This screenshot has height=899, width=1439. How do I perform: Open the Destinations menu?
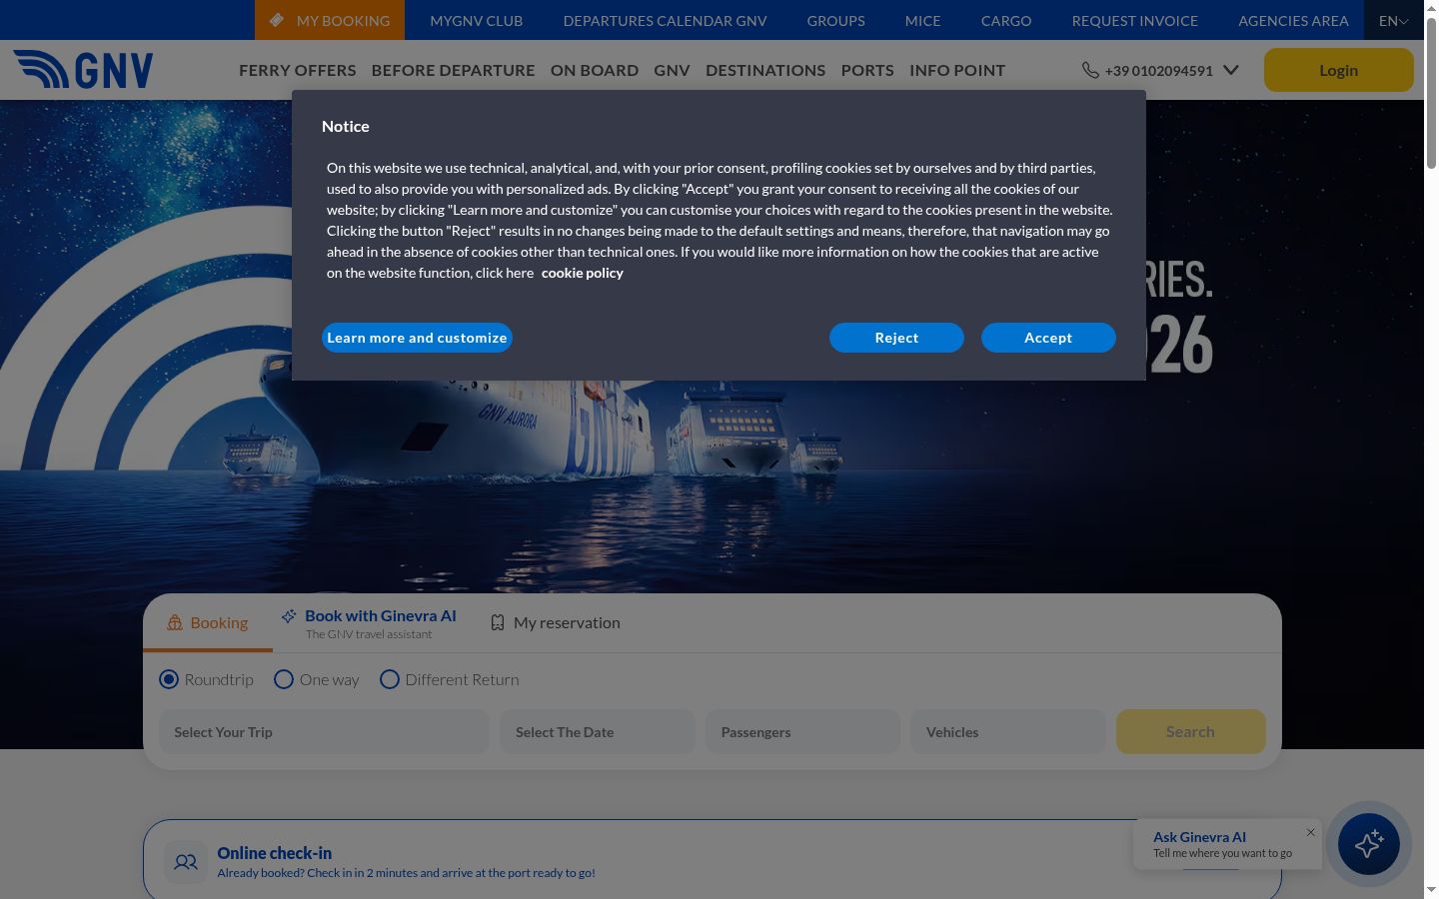[765, 70]
